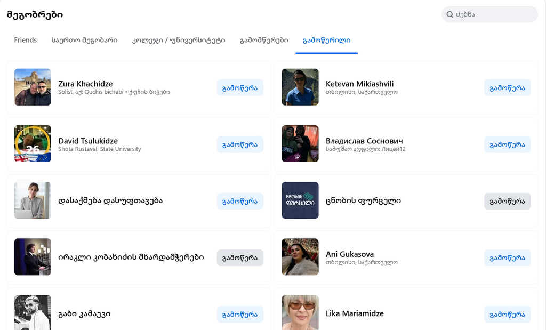Open Zura Khachidze's profile photo
Image resolution: width=546 pixels, height=330 pixels.
point(33,87)
